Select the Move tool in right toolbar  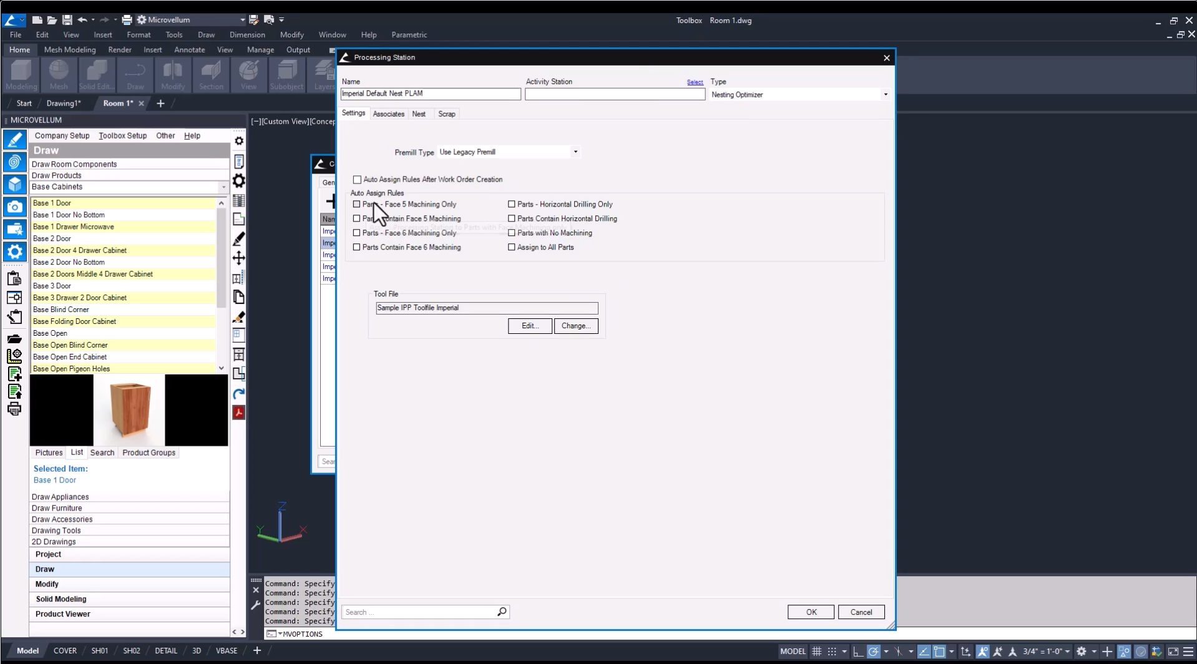(239, 258)
